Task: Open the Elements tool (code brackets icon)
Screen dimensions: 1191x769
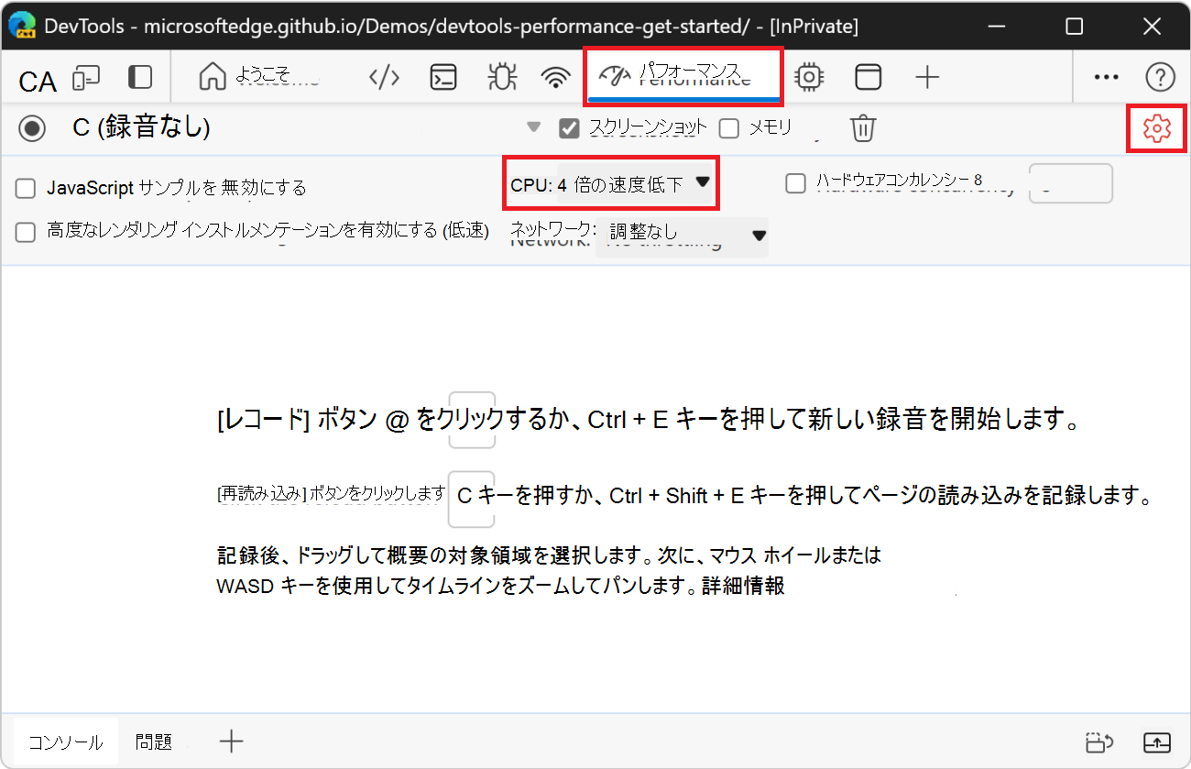Action: tap(384, 78)
